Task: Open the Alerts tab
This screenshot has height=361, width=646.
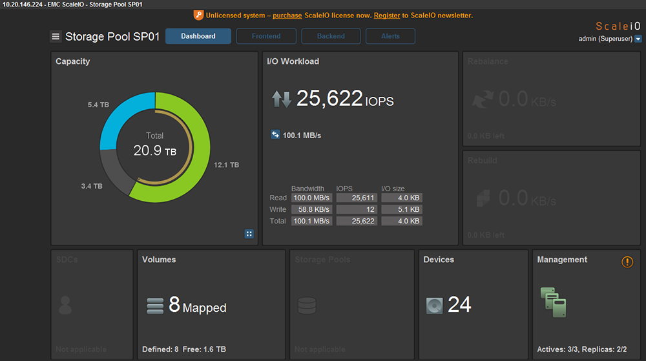Action: (390, 36)
